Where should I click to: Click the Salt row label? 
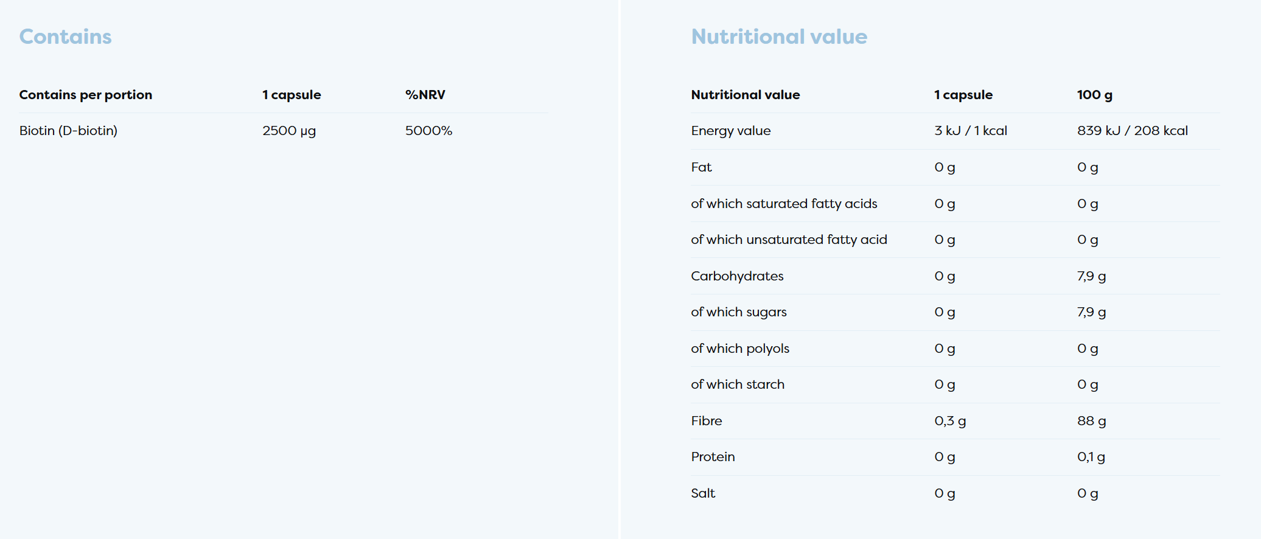(703, 493)
